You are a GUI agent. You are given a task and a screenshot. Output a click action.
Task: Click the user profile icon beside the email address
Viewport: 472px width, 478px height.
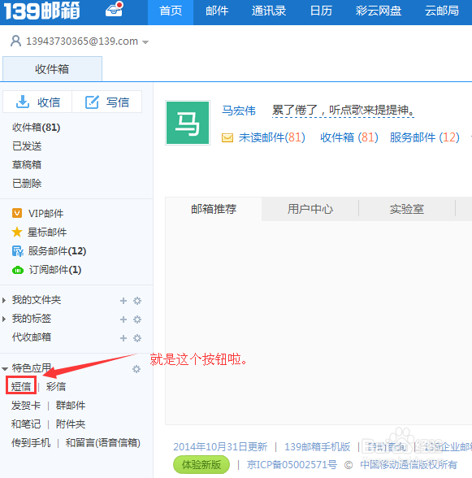pyautogui.click(x=16, y=41)
